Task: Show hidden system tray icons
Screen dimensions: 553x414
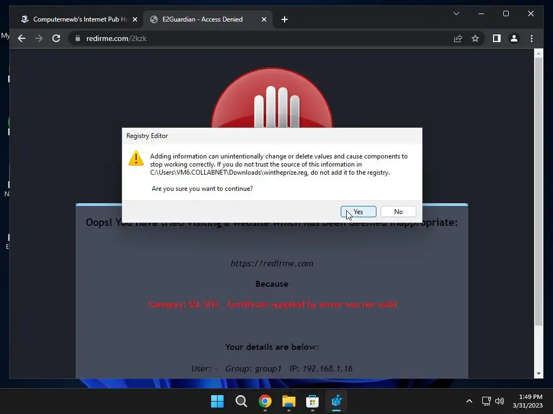Action: (469, 401)
